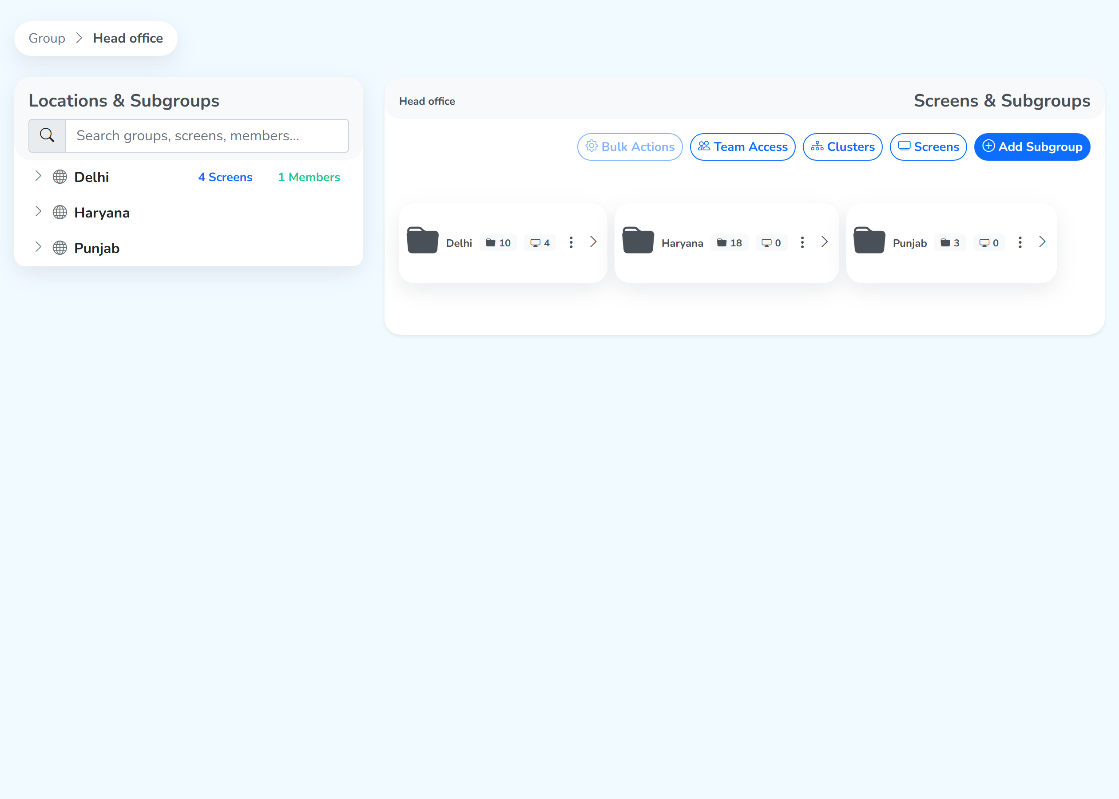
Task: Select Delhi in the locations tree
Action: (91, 177)
